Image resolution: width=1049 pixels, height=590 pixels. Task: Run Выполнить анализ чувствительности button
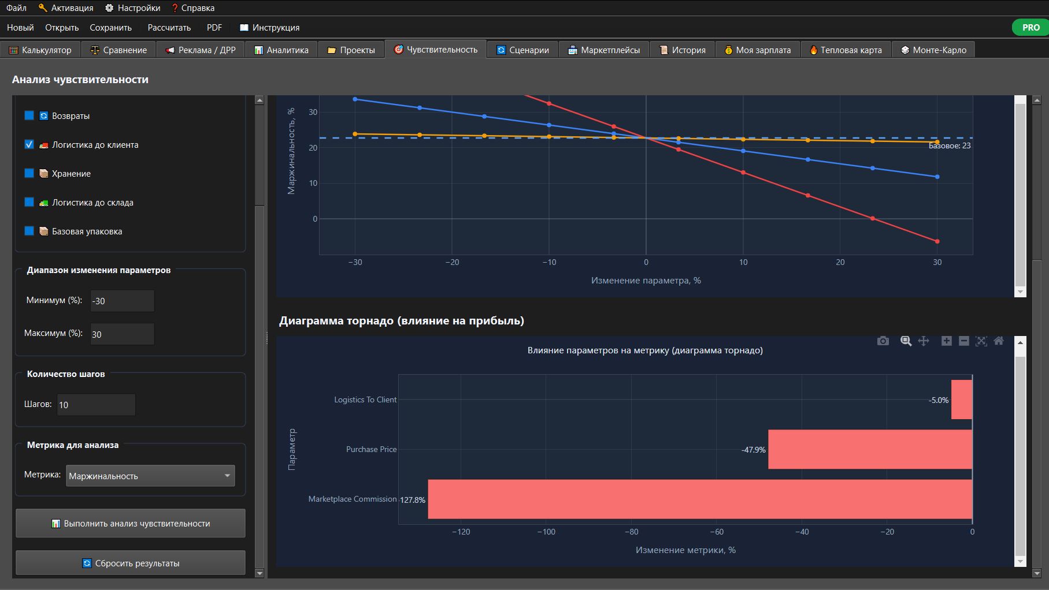131,523
